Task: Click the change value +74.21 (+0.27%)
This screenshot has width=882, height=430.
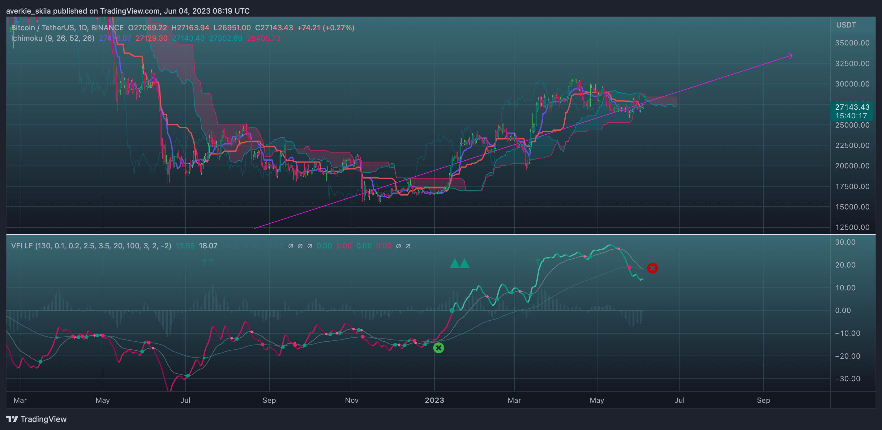Action: point(326,28)
